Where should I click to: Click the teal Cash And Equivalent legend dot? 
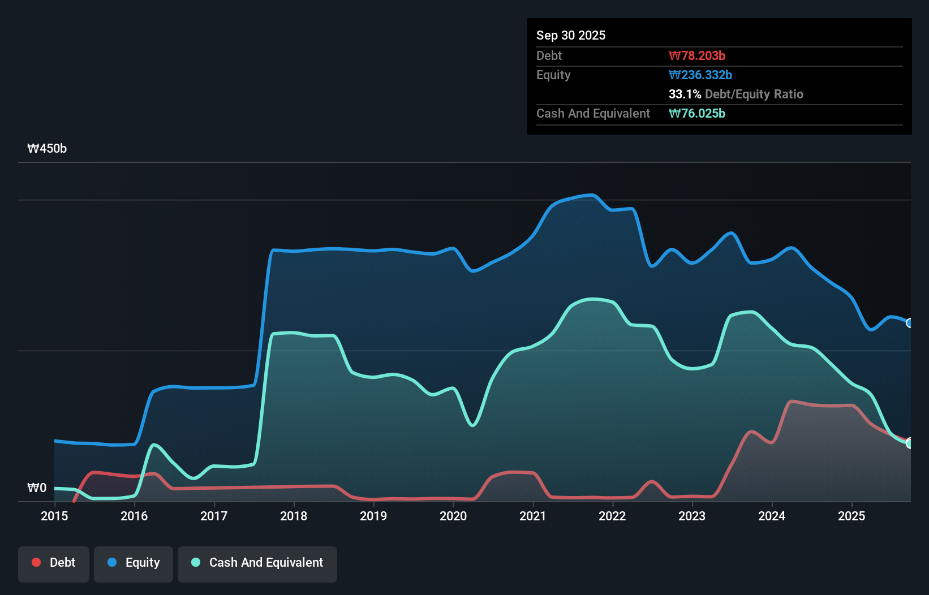click(195, 562)
